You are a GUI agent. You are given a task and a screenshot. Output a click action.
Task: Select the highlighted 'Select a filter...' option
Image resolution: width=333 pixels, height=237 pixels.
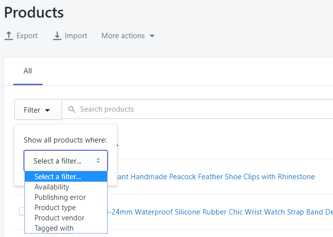coord(58,177)
